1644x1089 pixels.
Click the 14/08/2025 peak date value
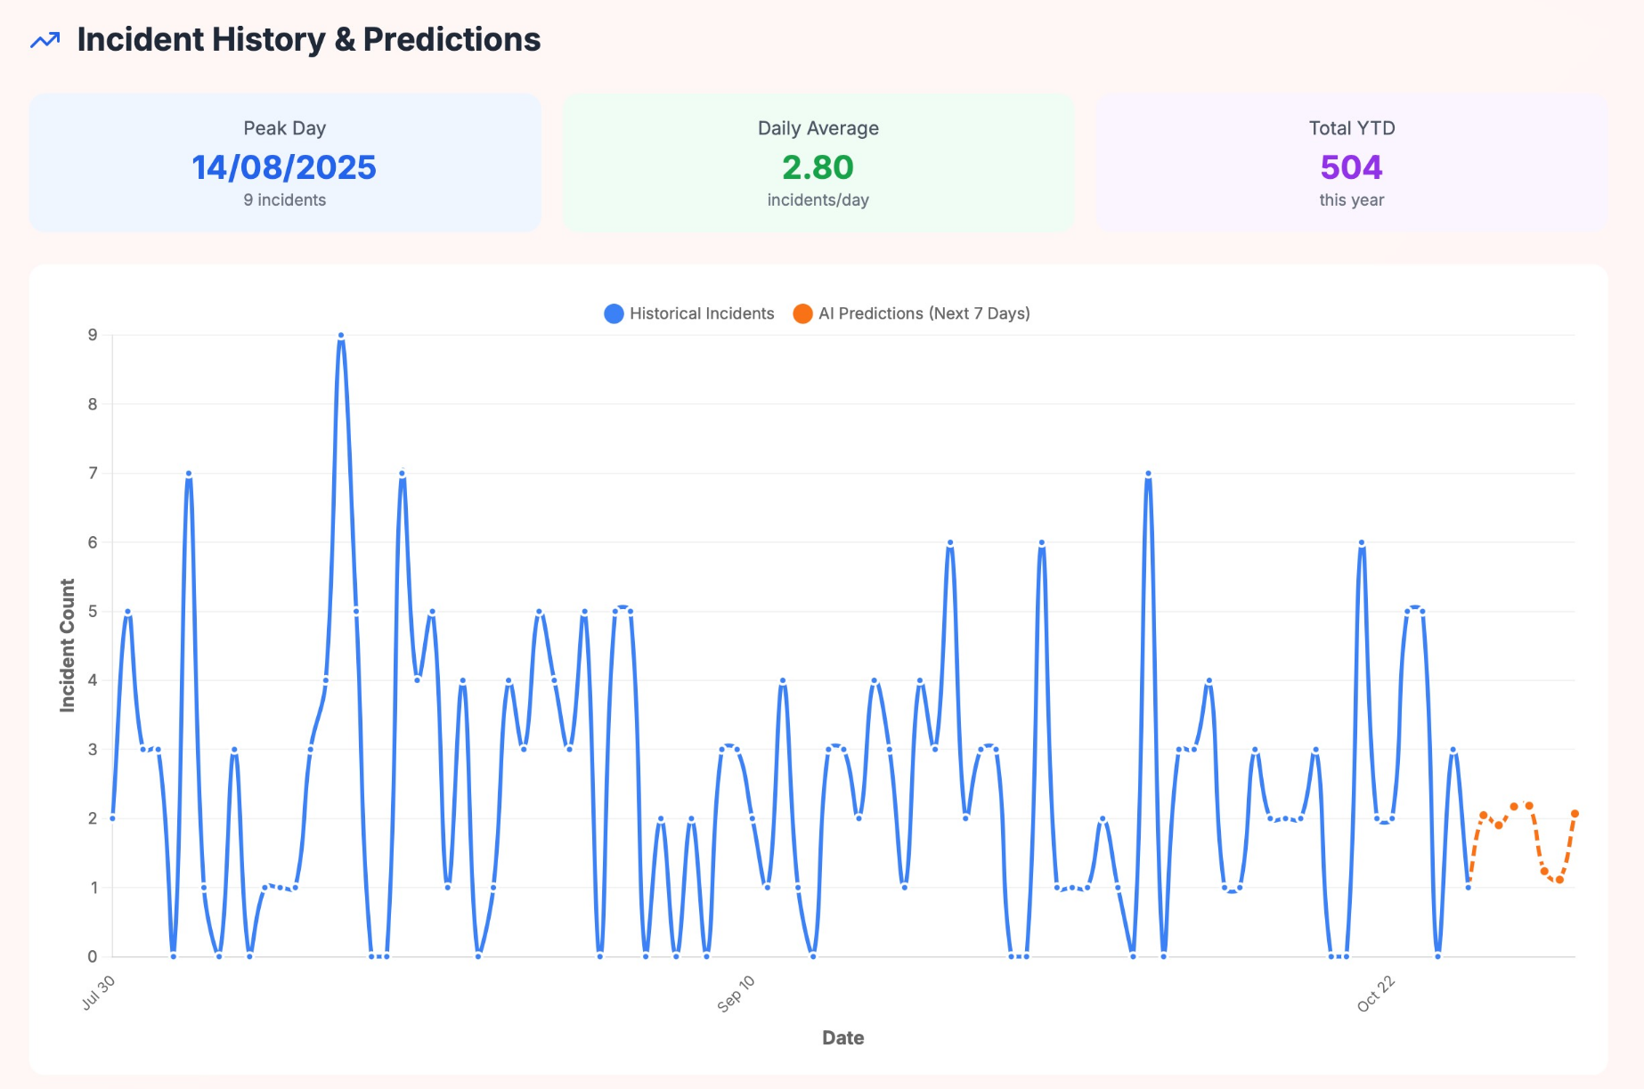[284, 167]
